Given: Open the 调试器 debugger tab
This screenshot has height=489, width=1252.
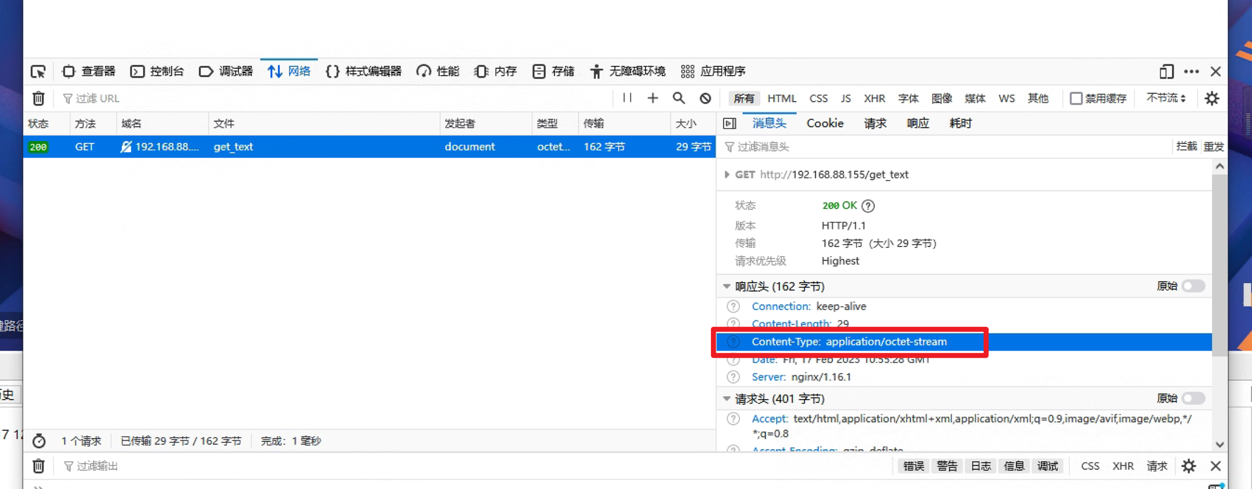Looking at the screenshot, I should [226, 71].
